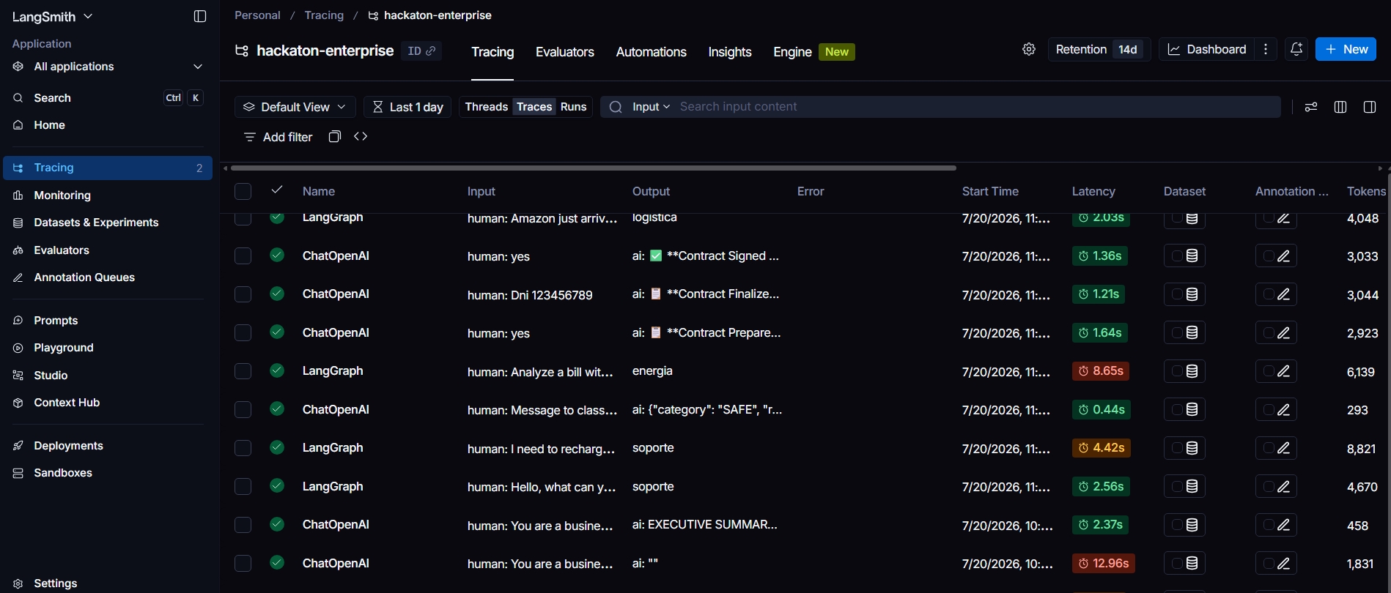Click the blue New button
This screenshot has width=1391, height=593.
1346,49
